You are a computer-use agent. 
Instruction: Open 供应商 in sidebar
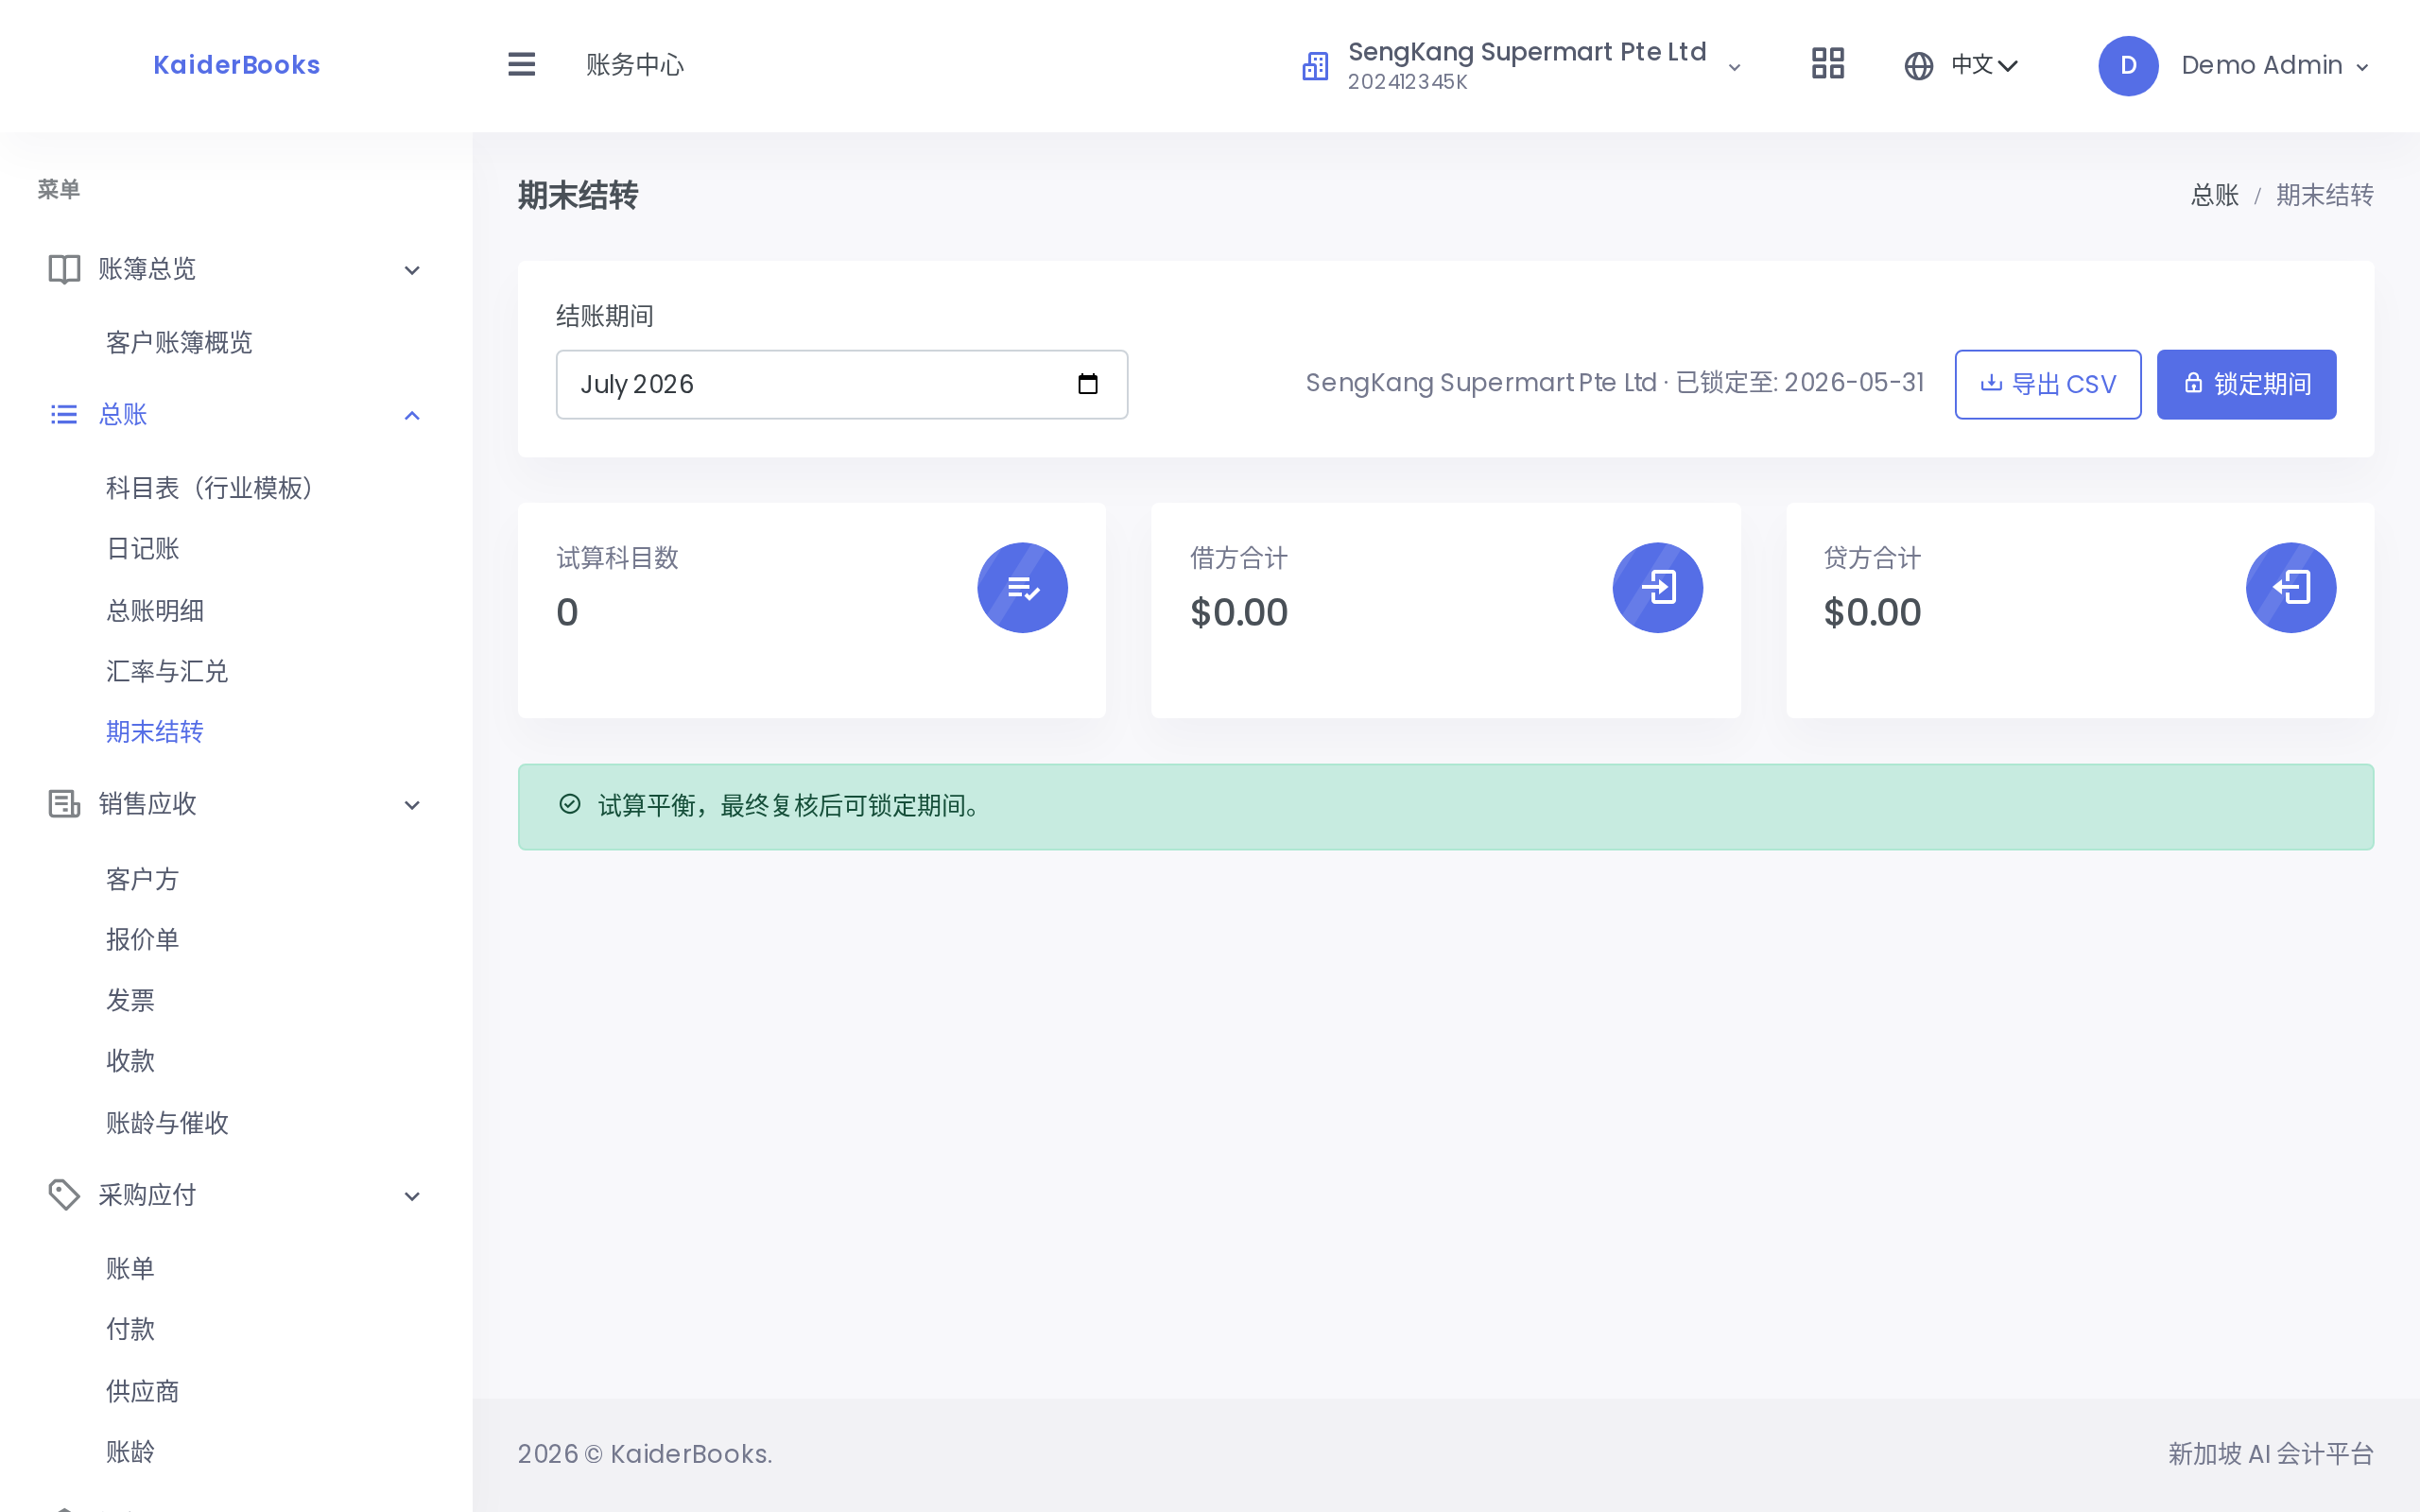click(x=143, y=1391)
